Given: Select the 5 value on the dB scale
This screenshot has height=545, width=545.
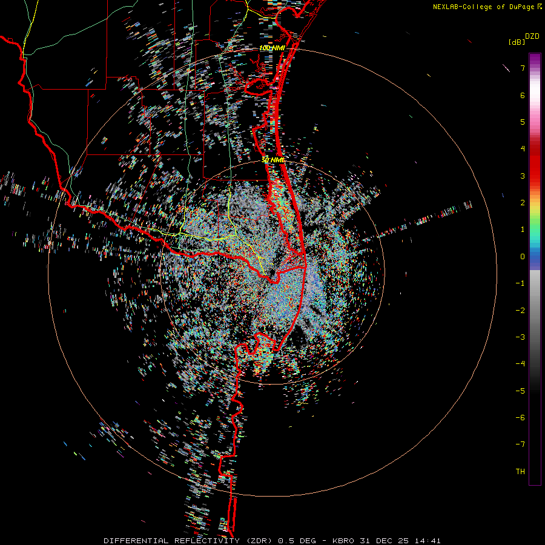Looking at the screenshot, I should point(523,122).
